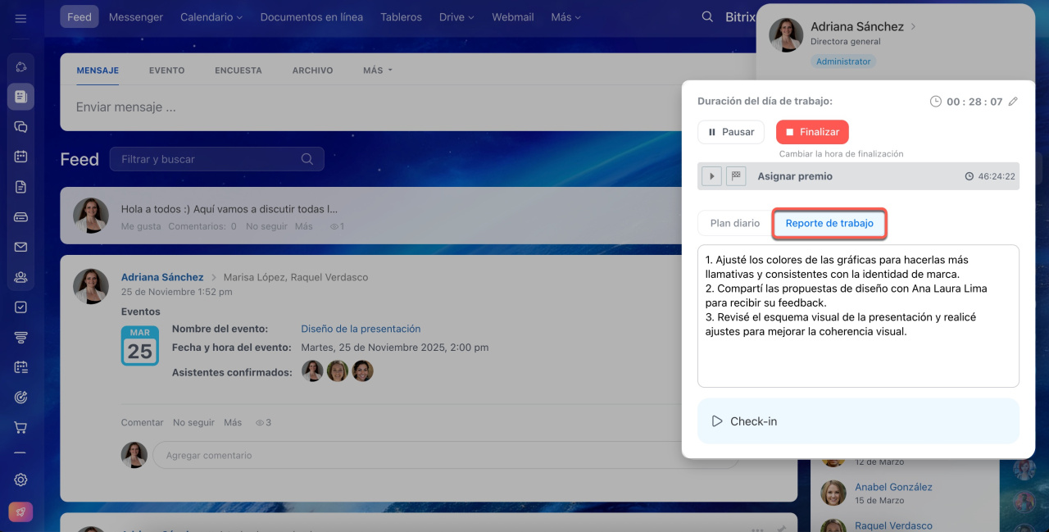Screen dimensions: 1049x532
Task: Open the Diseño de la presentación event link
Action: [361, 329]
